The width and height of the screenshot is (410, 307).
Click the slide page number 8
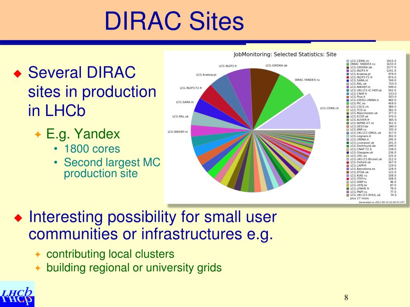346,297
